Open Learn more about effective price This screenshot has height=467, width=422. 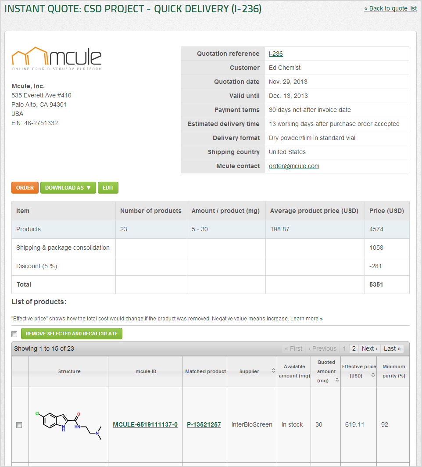click(x=306, y=318)
